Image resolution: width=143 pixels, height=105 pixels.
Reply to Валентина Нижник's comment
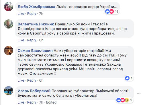(x=32, y=40)
